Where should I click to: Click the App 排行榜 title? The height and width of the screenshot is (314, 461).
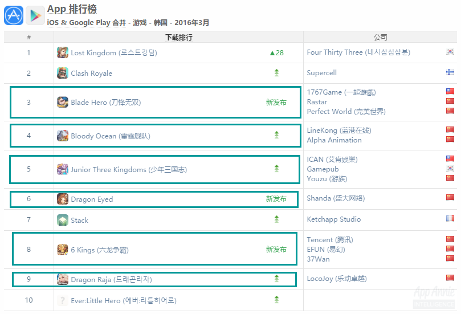click(72, 9)
